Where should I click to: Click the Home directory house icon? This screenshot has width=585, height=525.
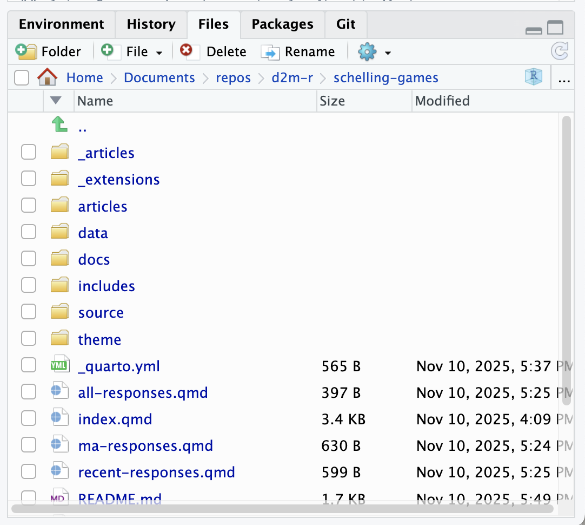(48, 77)
